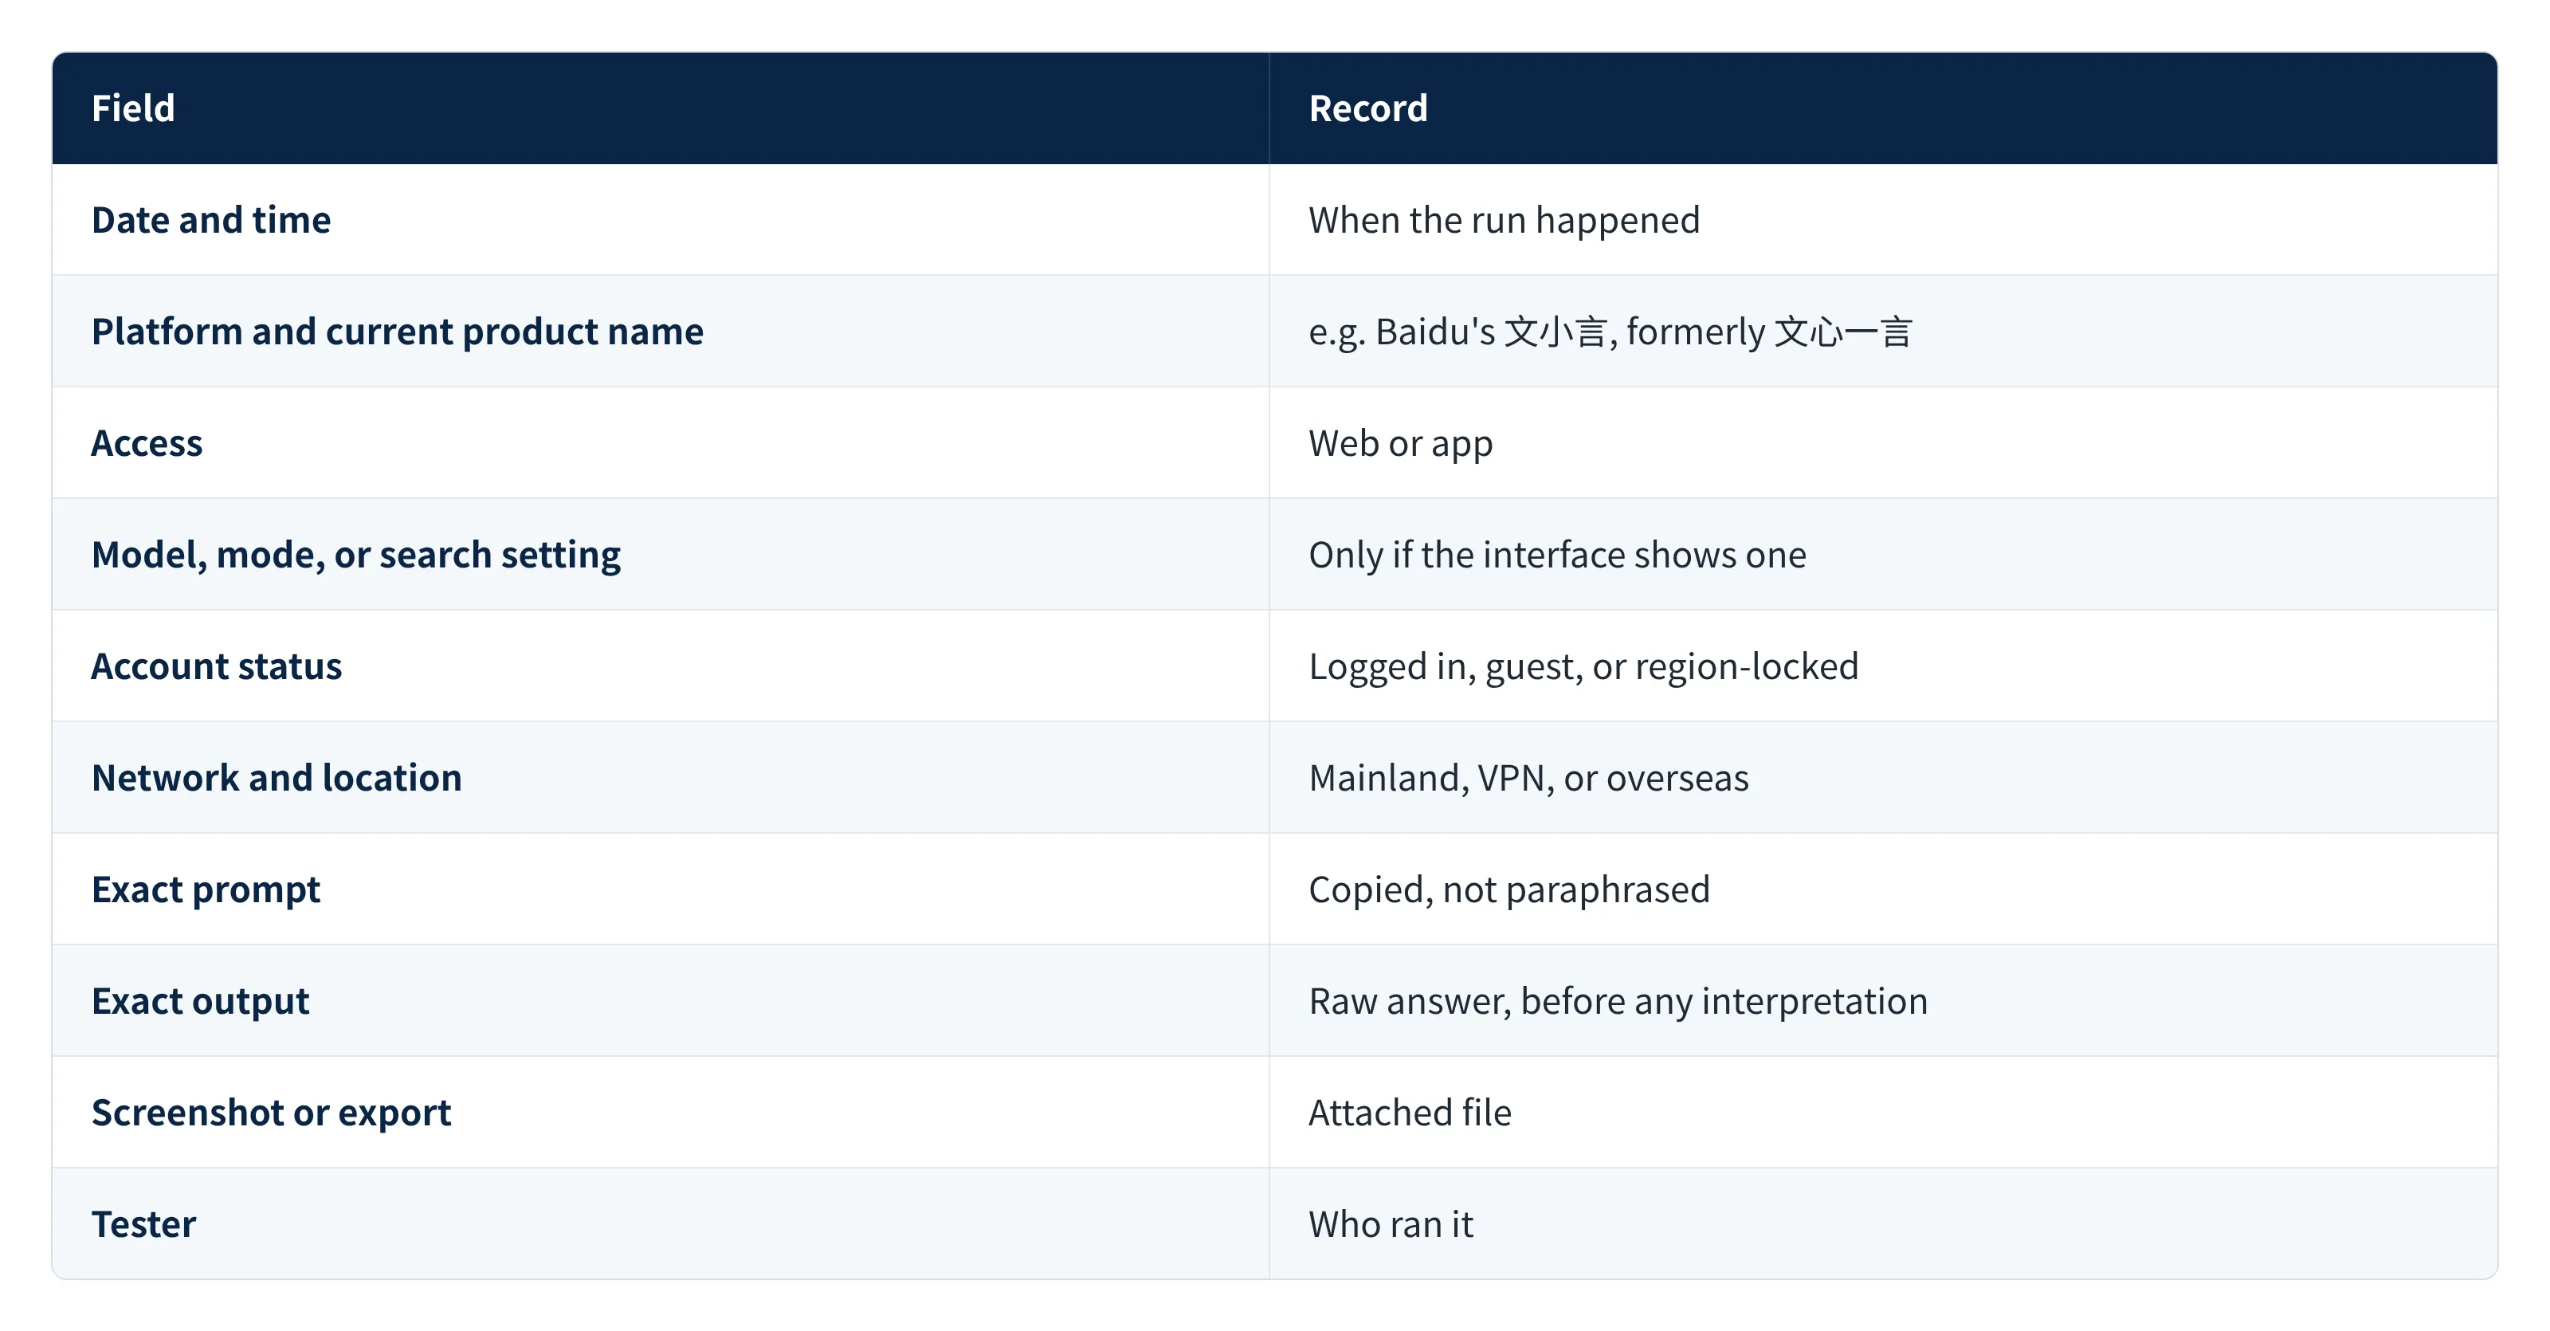Select the Exact output field

(x=661, y=1001)
